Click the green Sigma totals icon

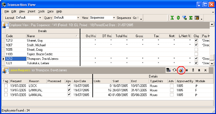coord(191,18)
